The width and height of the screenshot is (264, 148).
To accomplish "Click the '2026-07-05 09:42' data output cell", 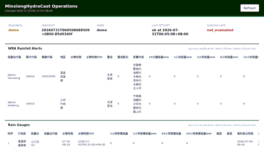I will pos(245,143).
